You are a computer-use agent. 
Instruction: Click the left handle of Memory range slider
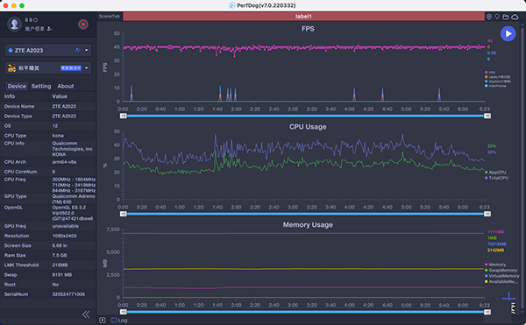tap(124, 312)
